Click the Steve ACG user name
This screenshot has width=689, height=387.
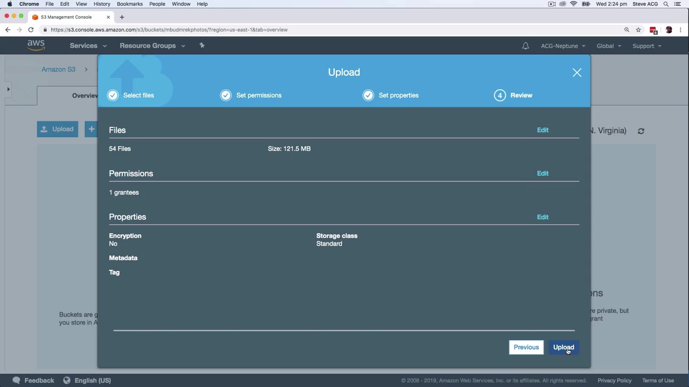pos(645,4)
